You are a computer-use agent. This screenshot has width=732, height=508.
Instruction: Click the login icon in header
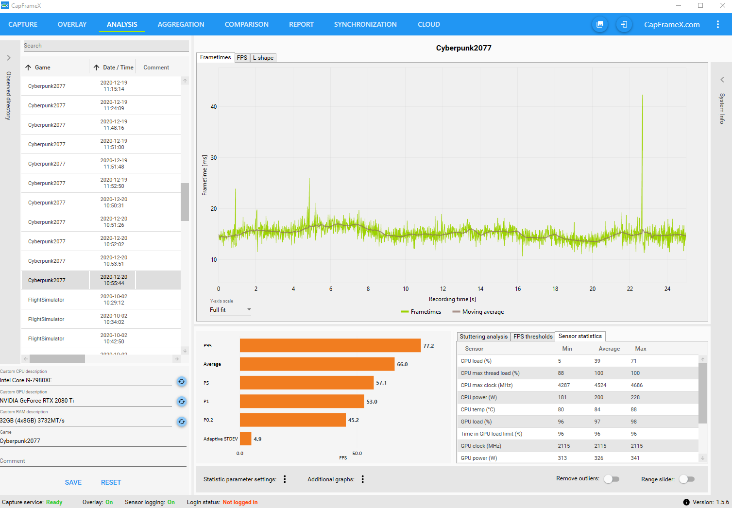pos(624,24)
